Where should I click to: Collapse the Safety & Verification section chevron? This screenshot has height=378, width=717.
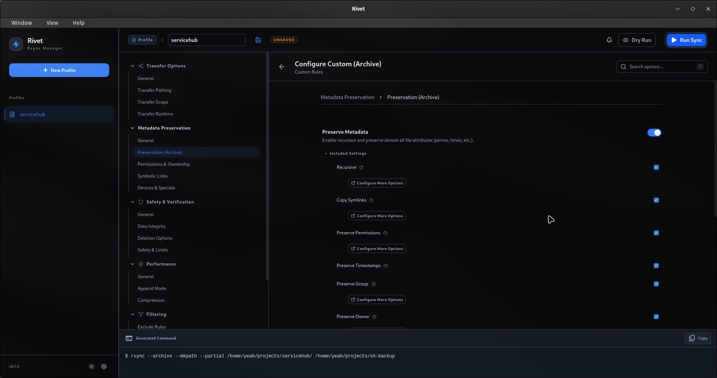click(x=132, y=202)
